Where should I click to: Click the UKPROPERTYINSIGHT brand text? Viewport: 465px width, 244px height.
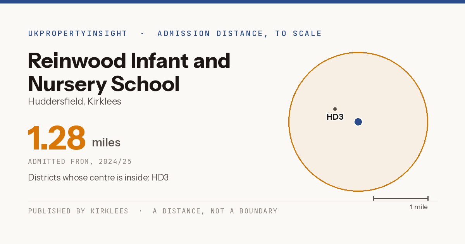77,34
